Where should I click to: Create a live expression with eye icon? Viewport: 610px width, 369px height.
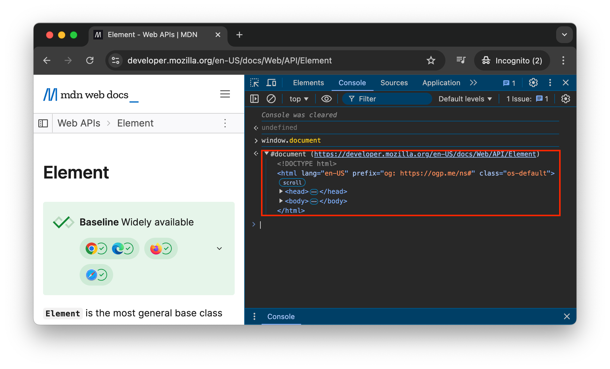click(327, 99)
